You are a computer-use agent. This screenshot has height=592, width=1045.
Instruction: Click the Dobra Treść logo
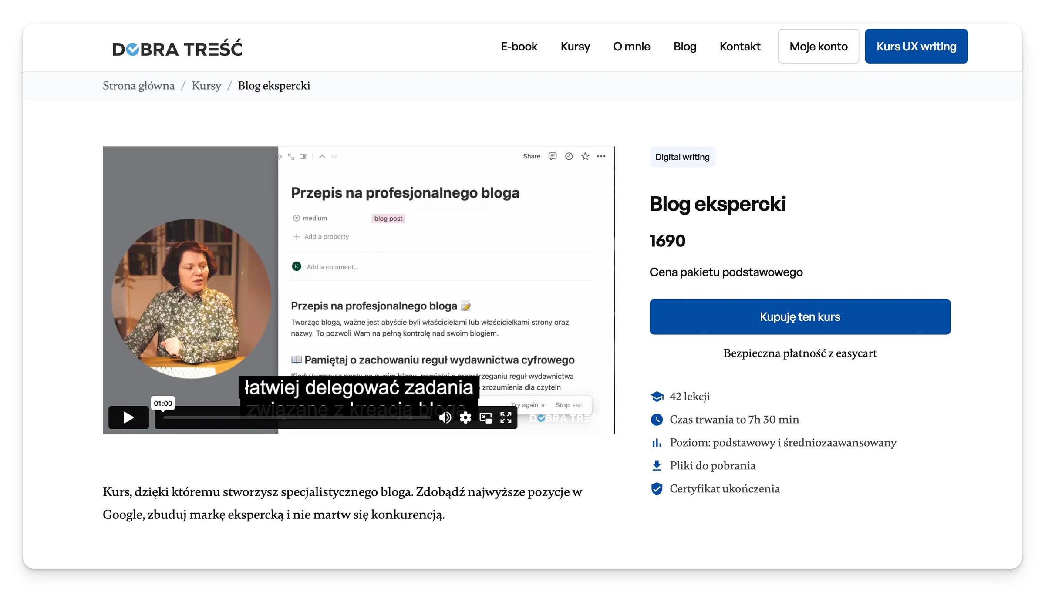point(177,48)
